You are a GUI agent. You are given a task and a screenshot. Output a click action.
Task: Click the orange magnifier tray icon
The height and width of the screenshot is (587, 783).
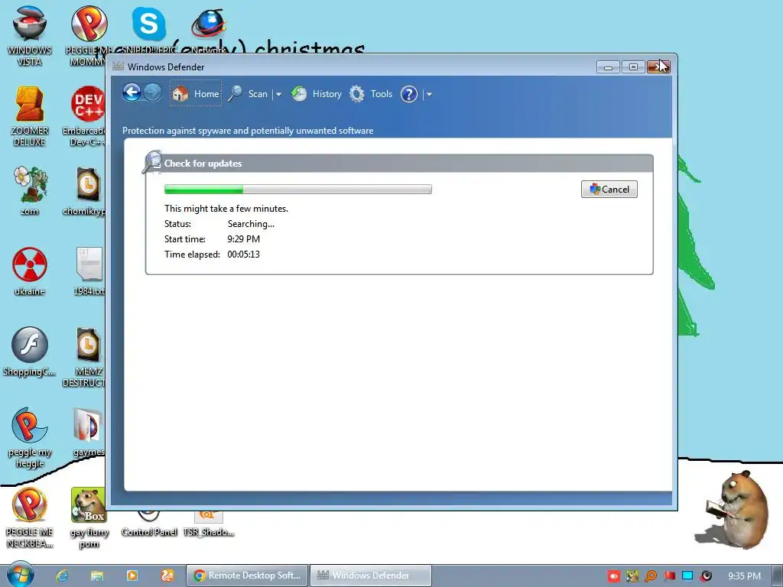[650, 576]
